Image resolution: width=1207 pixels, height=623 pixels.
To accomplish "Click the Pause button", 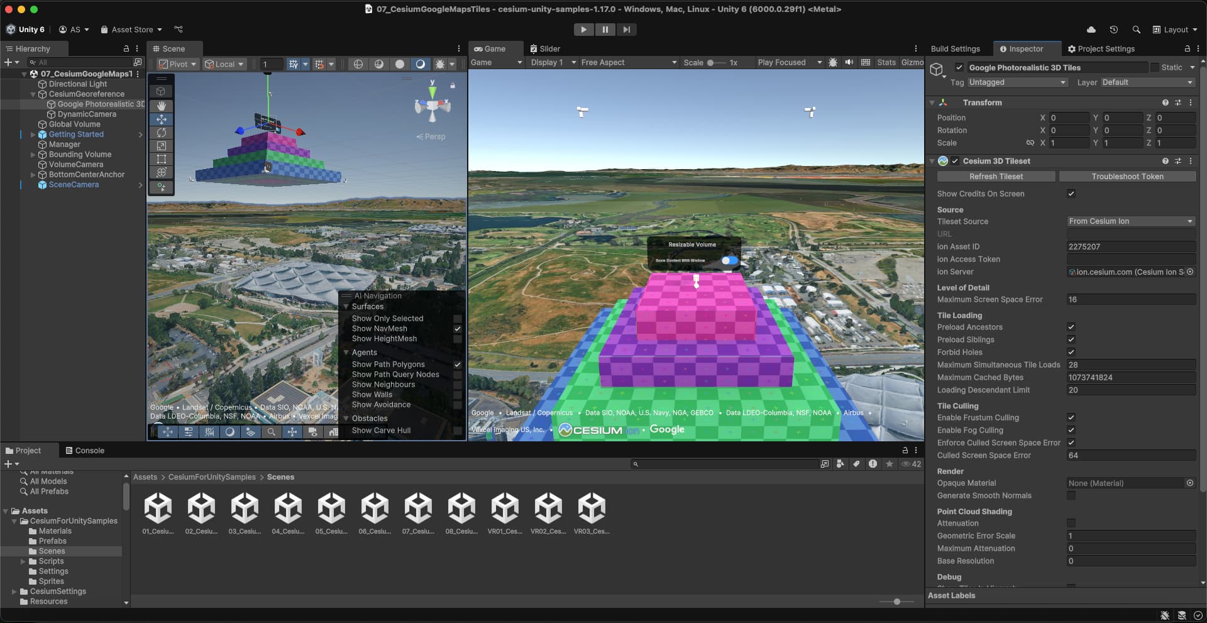I will pyautogui.click(x=605, y=30).
